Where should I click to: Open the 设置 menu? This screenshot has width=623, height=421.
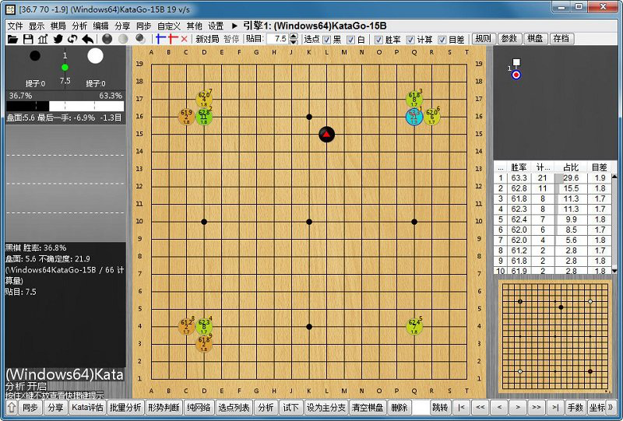pyautogui.click(x=216, y=26)
